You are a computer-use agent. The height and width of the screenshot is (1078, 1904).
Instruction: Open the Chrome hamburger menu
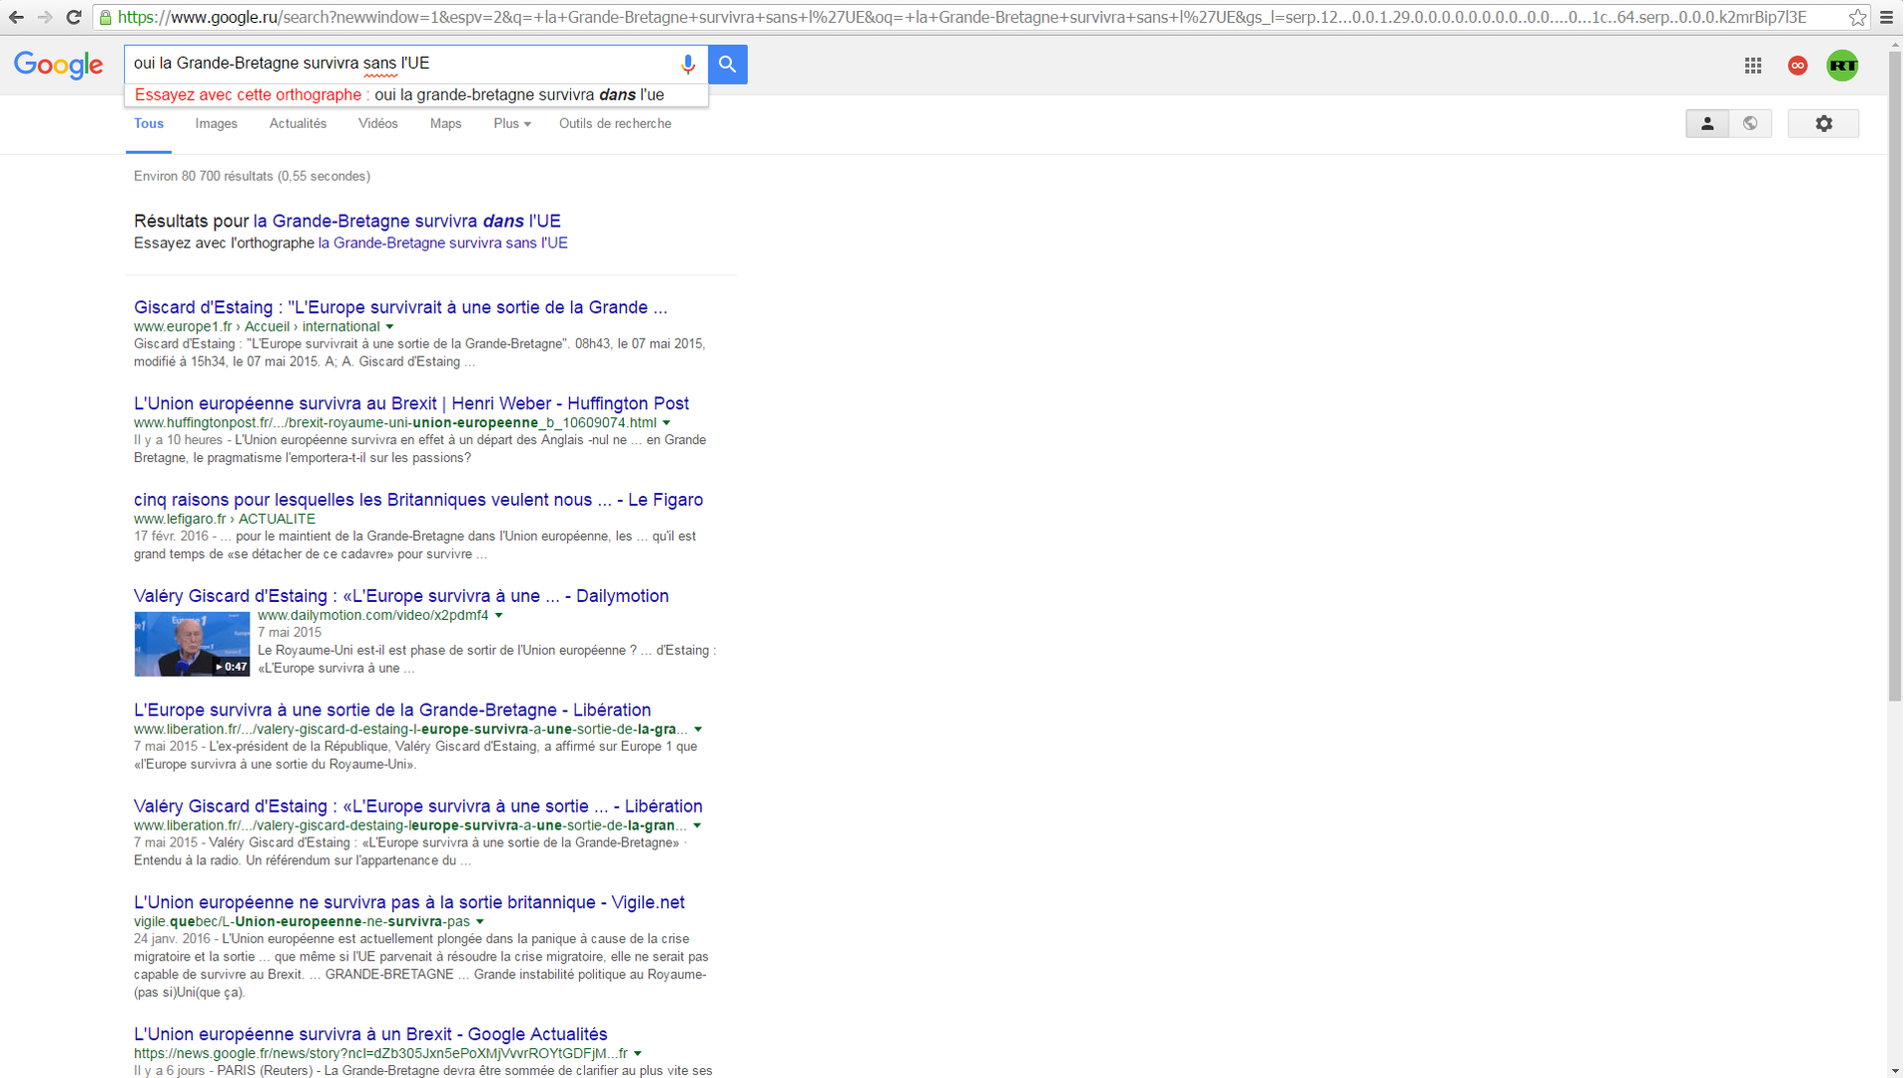pyautogui.click(x=1886, y=17)
